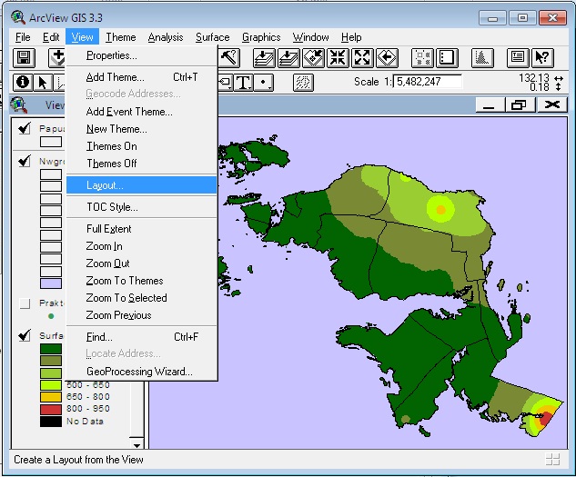Click Select Features Using Graphic icon
The height and width of the screenshot is (477, 576).
point(422,58)
